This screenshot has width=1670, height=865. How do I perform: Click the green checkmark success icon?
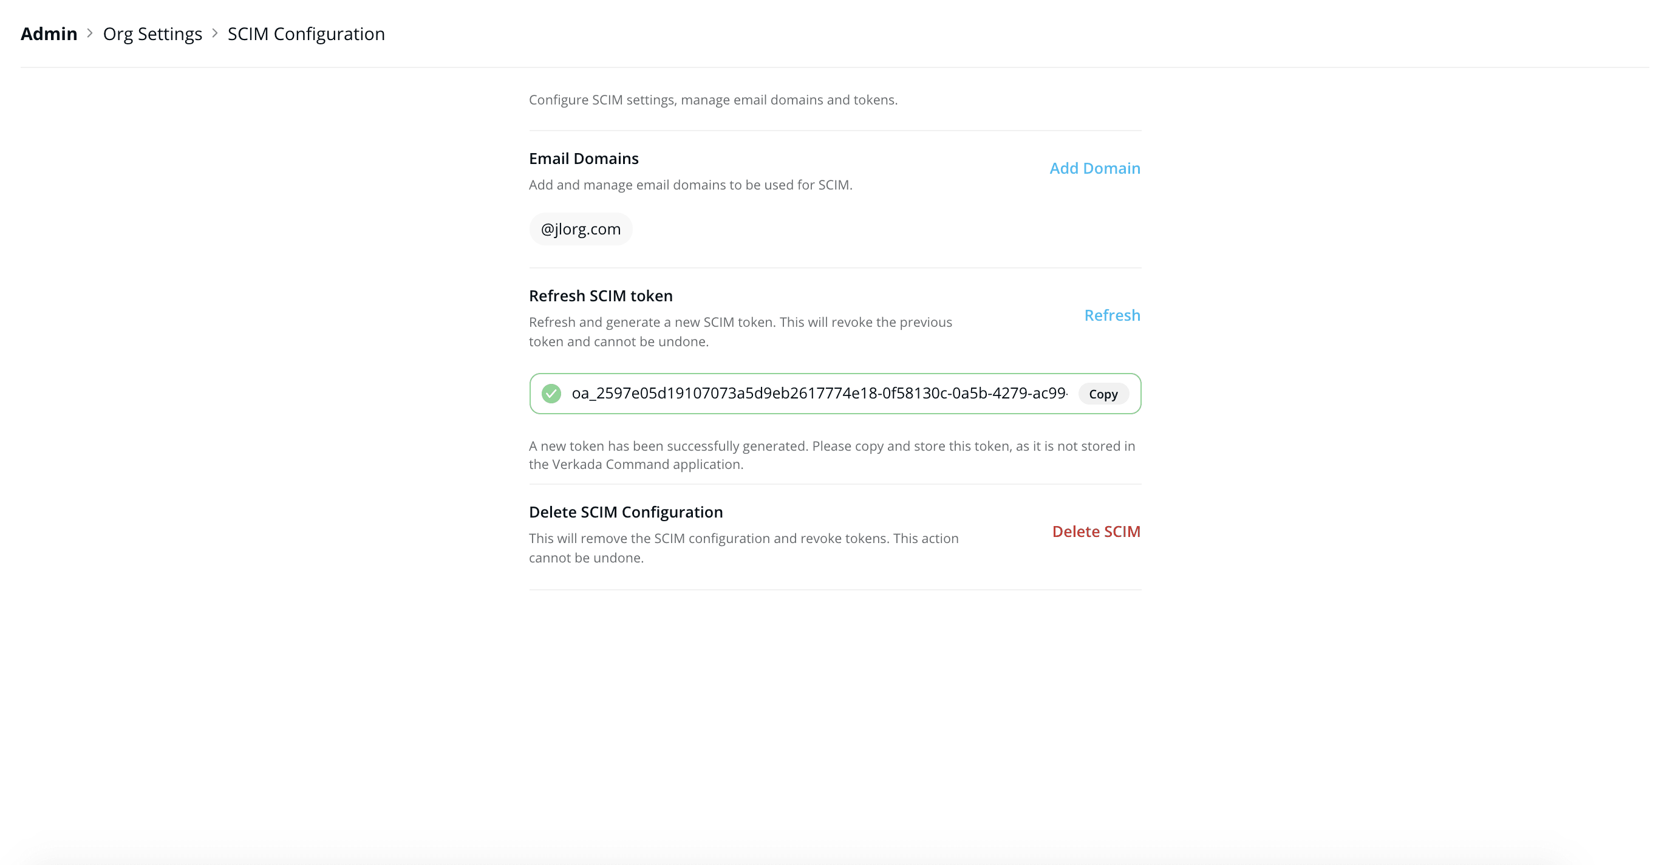[x=551, y=394]
